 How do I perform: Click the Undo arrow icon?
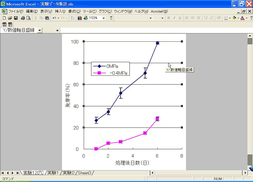point(54,18)
